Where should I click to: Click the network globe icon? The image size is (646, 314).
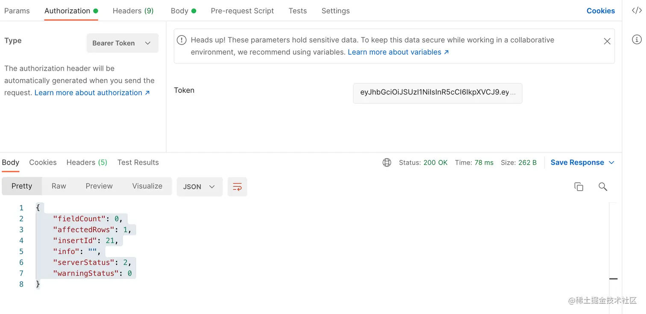click(387, 163)
